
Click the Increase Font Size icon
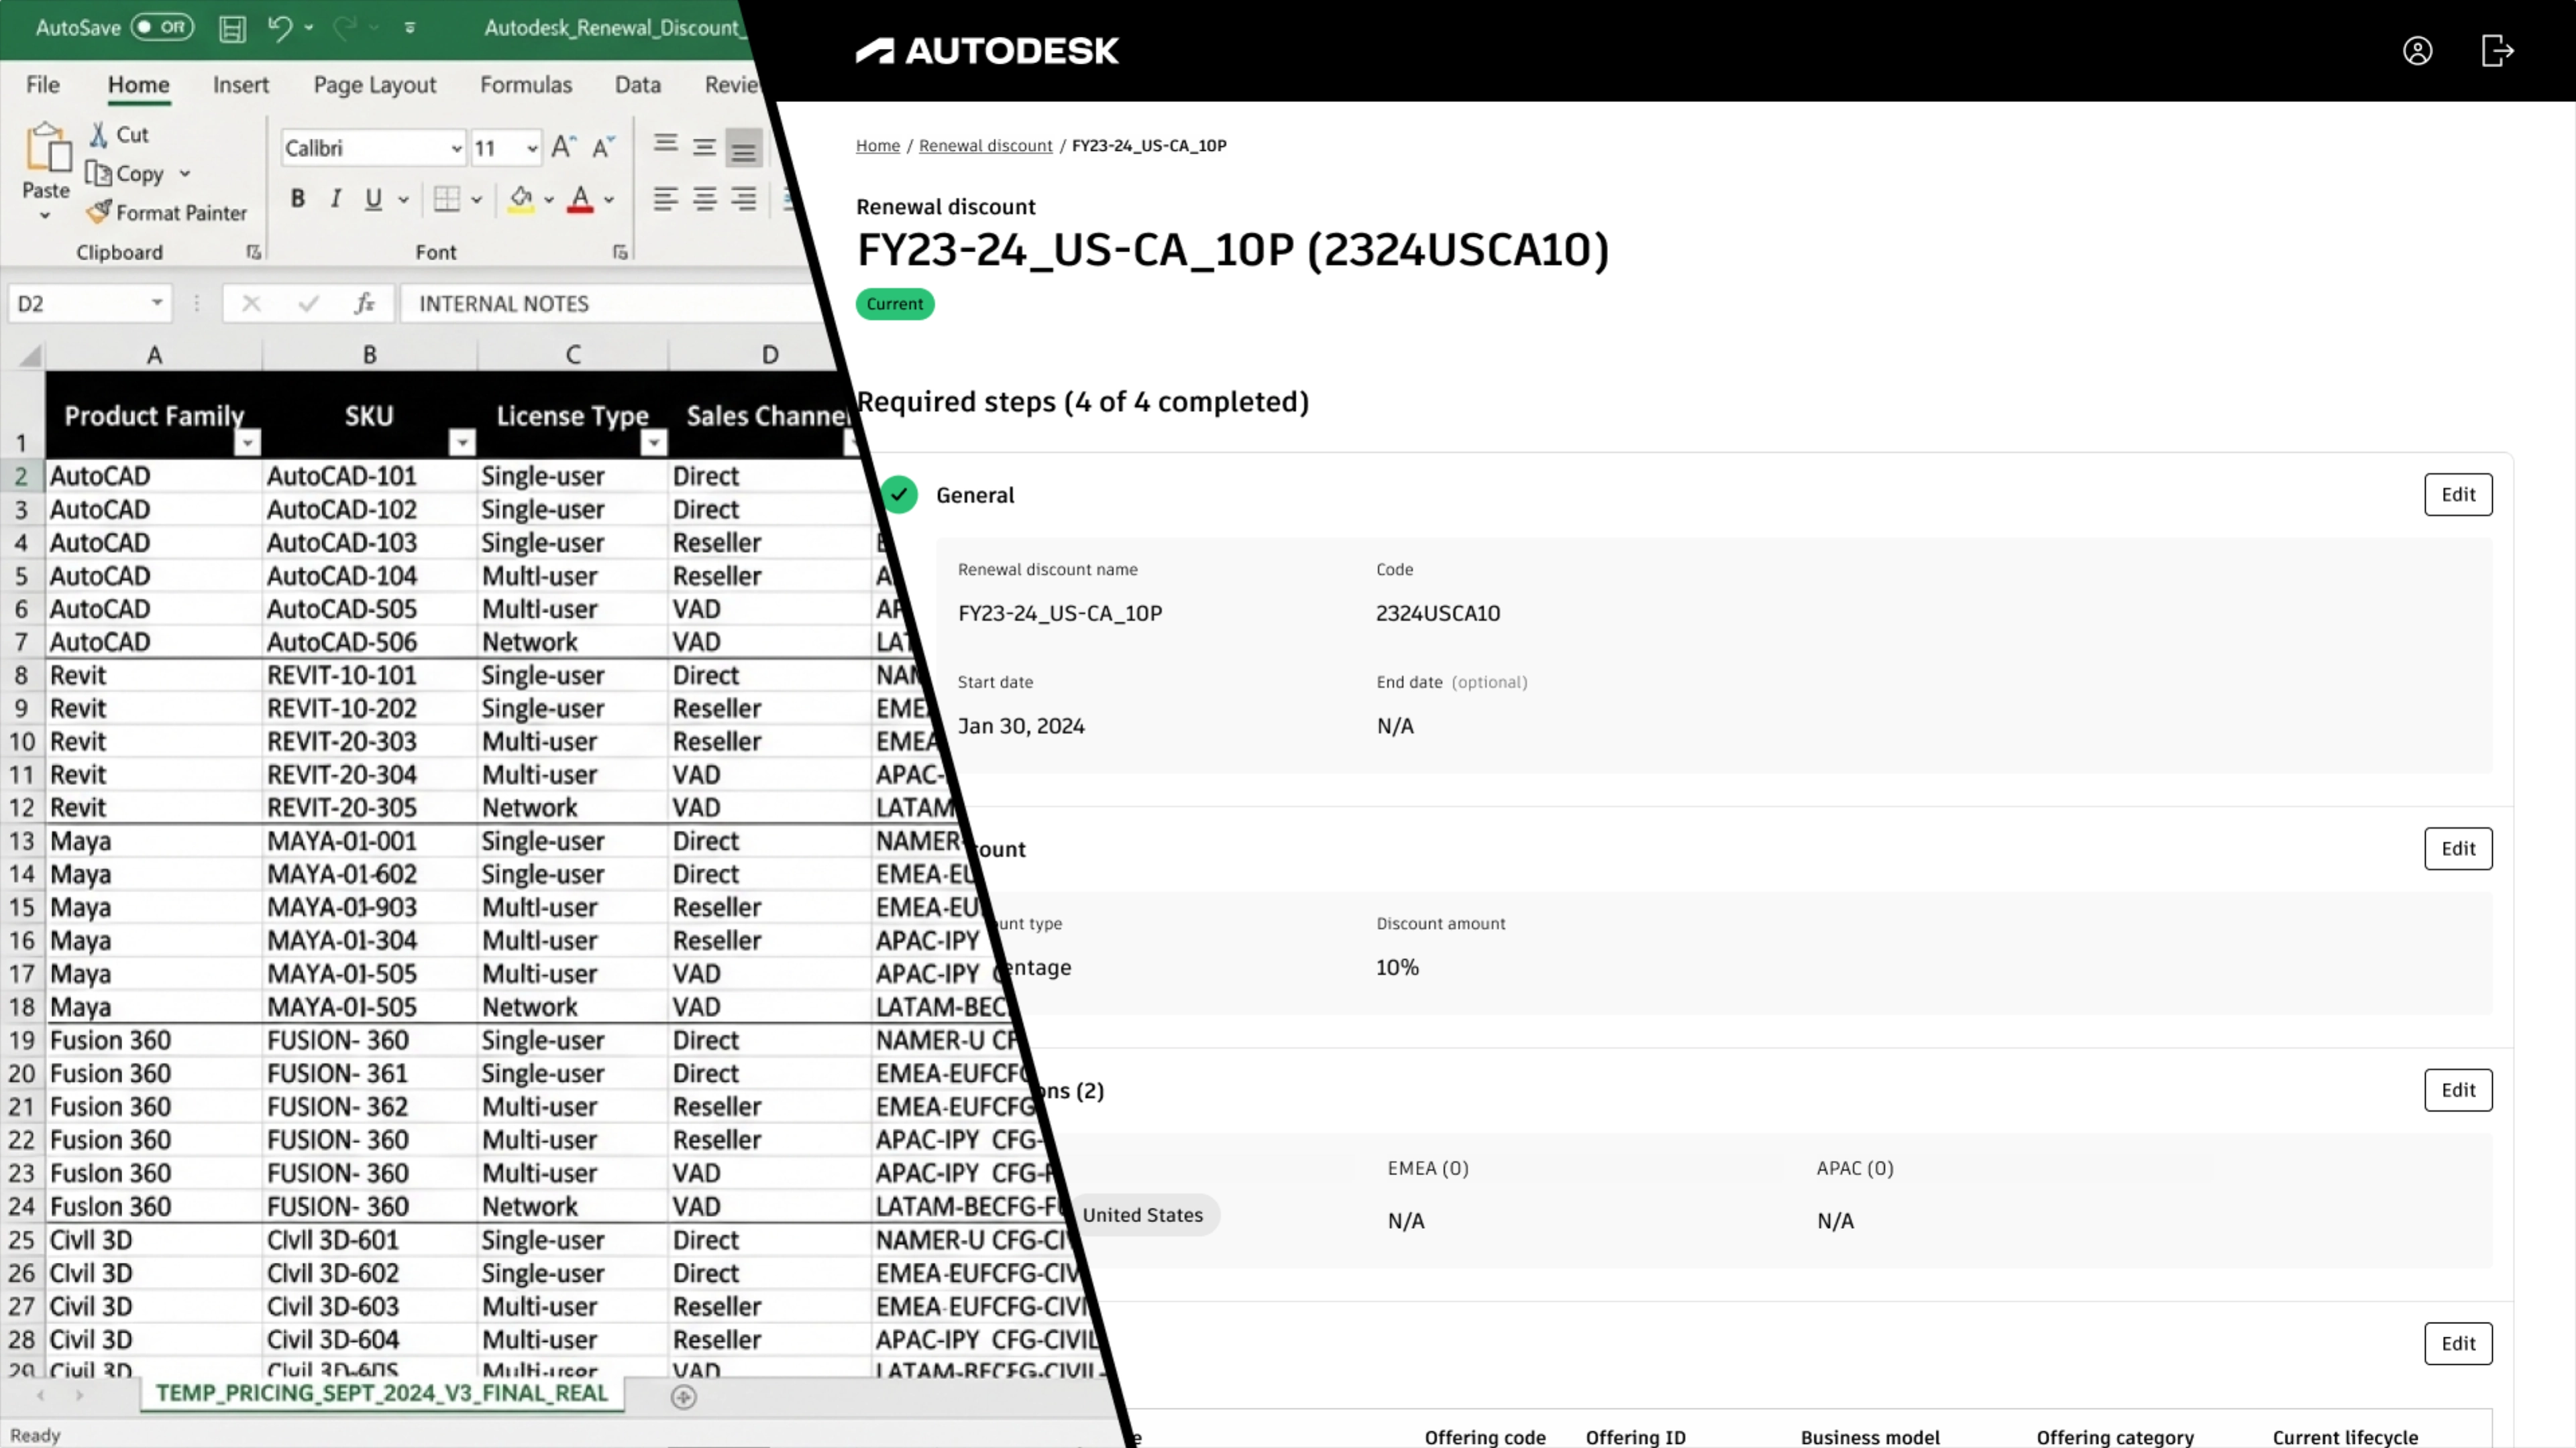[563, 148]
